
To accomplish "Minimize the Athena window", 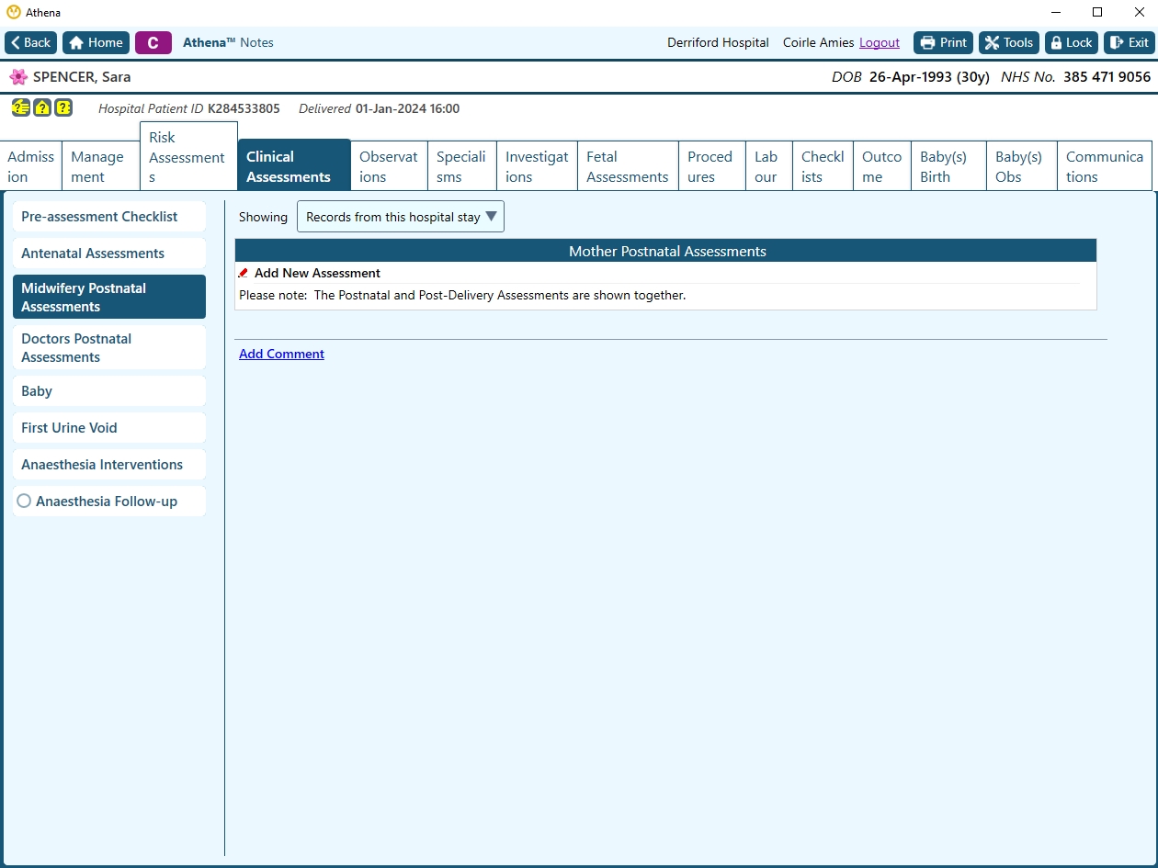I will (1055, 13).
